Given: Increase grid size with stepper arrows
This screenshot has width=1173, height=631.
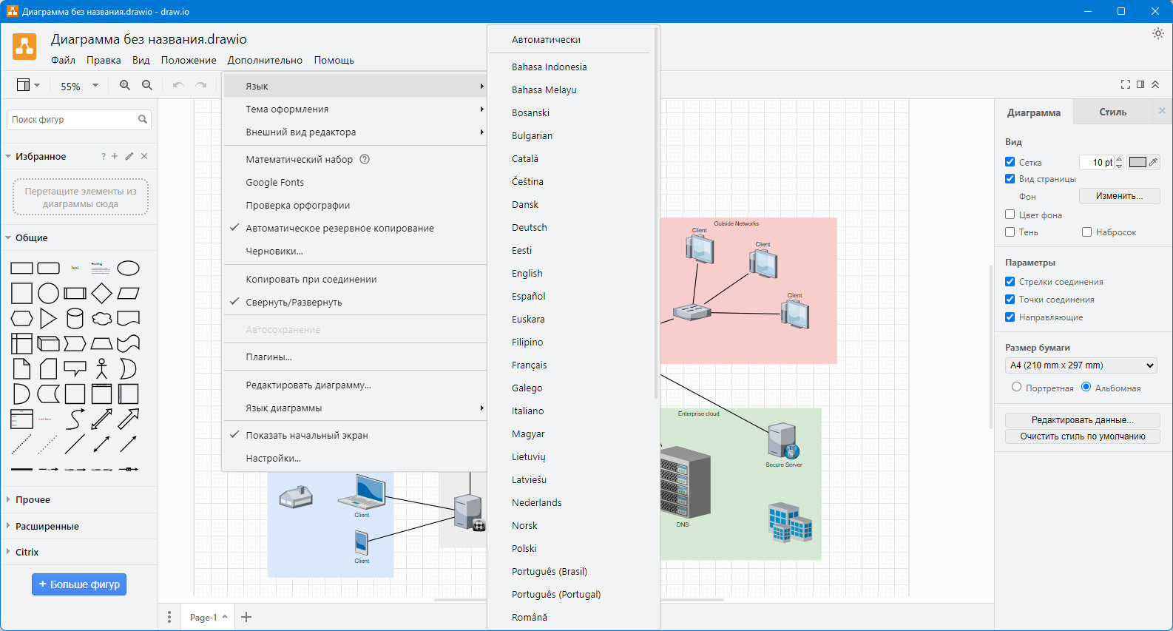Looking at the screenshot, I should tap(1119, 159).
